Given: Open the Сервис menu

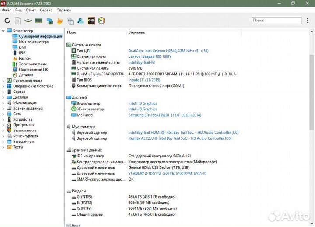Looking at the screenshot, I should pos(46,10).
